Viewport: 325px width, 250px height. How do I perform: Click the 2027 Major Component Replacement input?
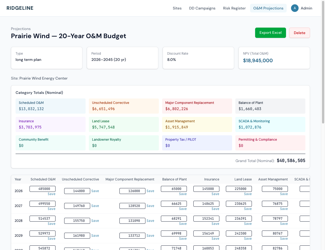tap(132, 206)
